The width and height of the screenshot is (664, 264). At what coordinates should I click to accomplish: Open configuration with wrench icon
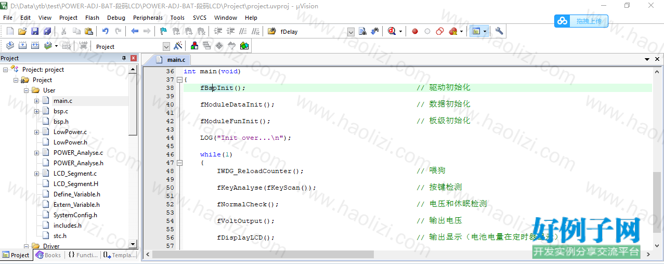coord(500,31)
